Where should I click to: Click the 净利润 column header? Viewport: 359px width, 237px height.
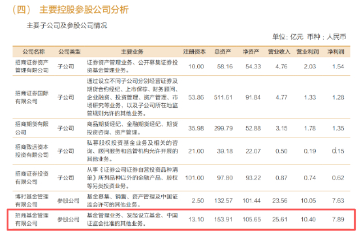click(x=336, y=52)
